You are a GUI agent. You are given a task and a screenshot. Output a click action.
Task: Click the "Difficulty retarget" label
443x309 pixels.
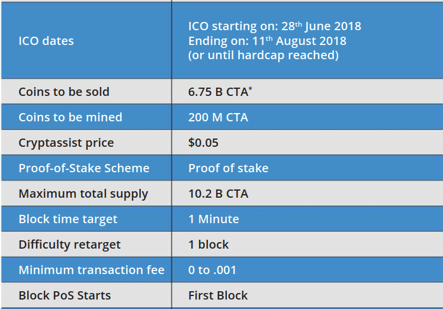coord(69,244)
